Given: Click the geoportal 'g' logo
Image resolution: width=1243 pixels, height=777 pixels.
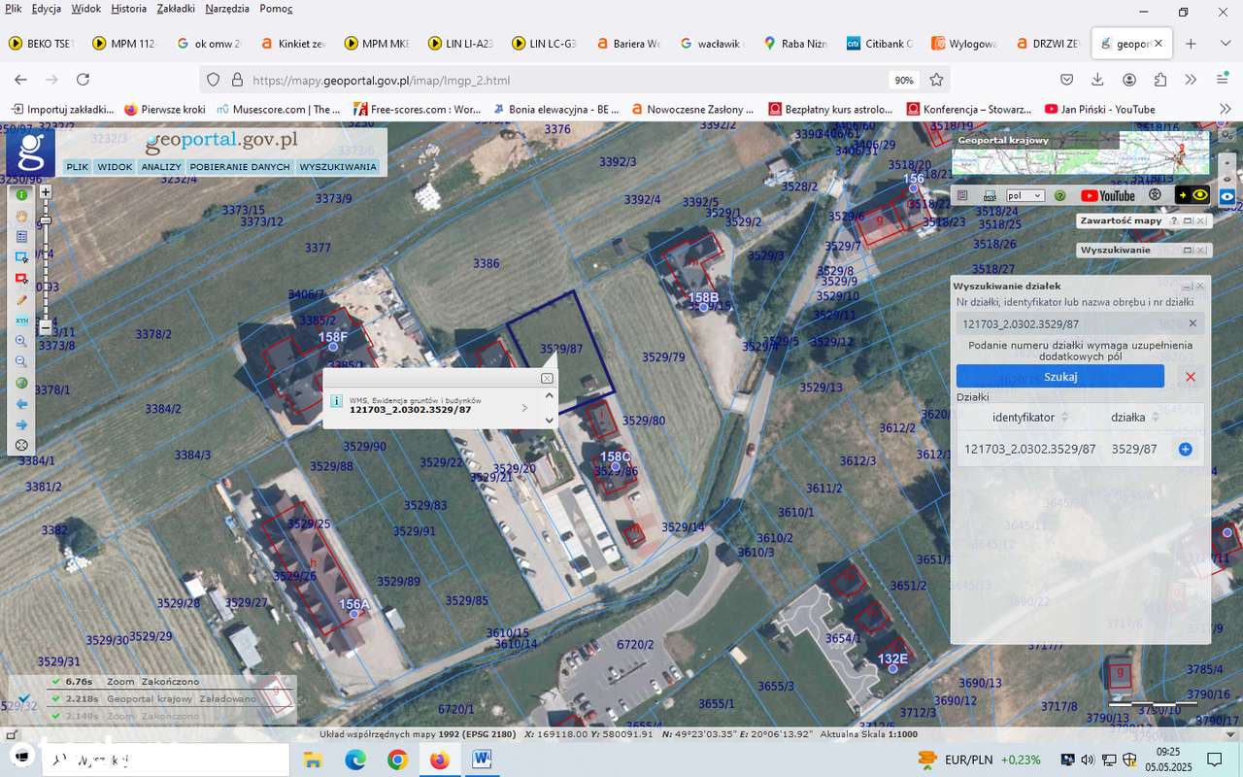Looking at the screenshot, I should click(x=31, y=152).
